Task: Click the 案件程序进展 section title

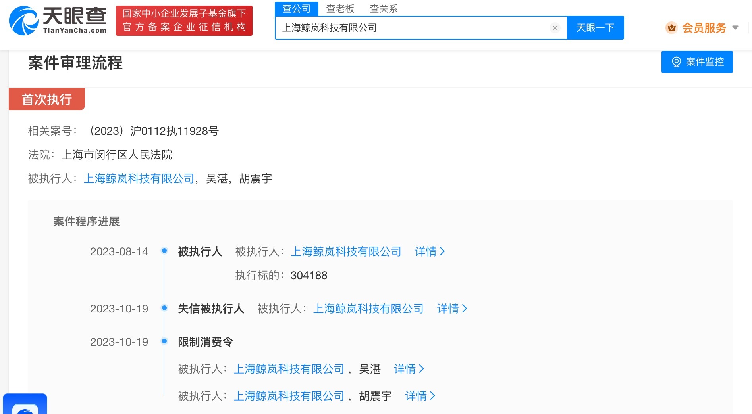Action: pos(87,221)
